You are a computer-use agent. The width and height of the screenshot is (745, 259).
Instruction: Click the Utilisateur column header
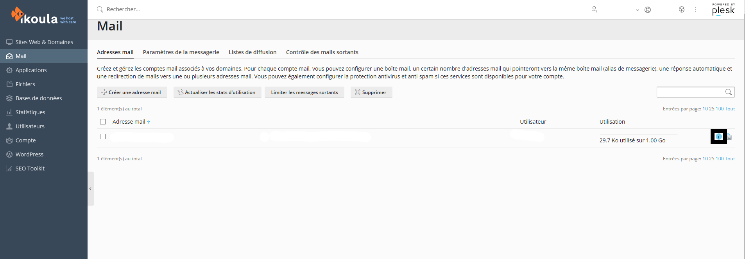(533, 122)
